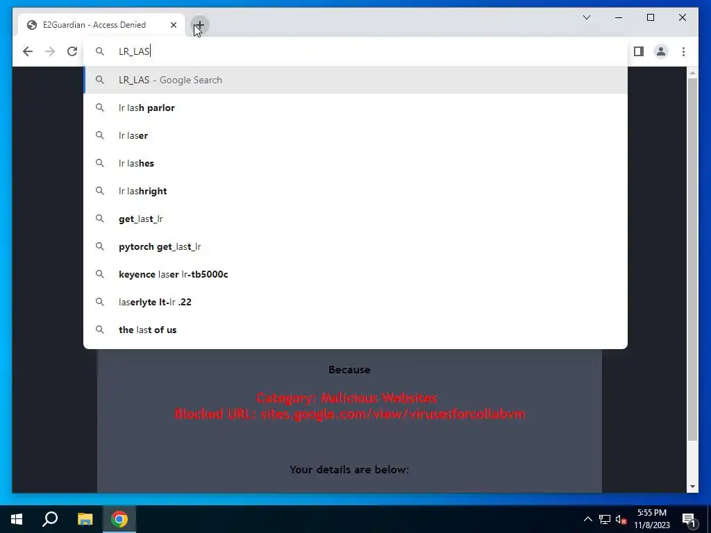Go back to the previous page
Image resolution: width=711 pixels, height=533 pixels.
[28, 51]
